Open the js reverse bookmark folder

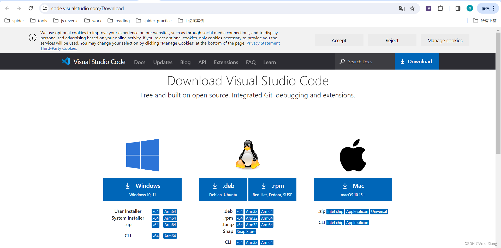click(x=66, y=21)
